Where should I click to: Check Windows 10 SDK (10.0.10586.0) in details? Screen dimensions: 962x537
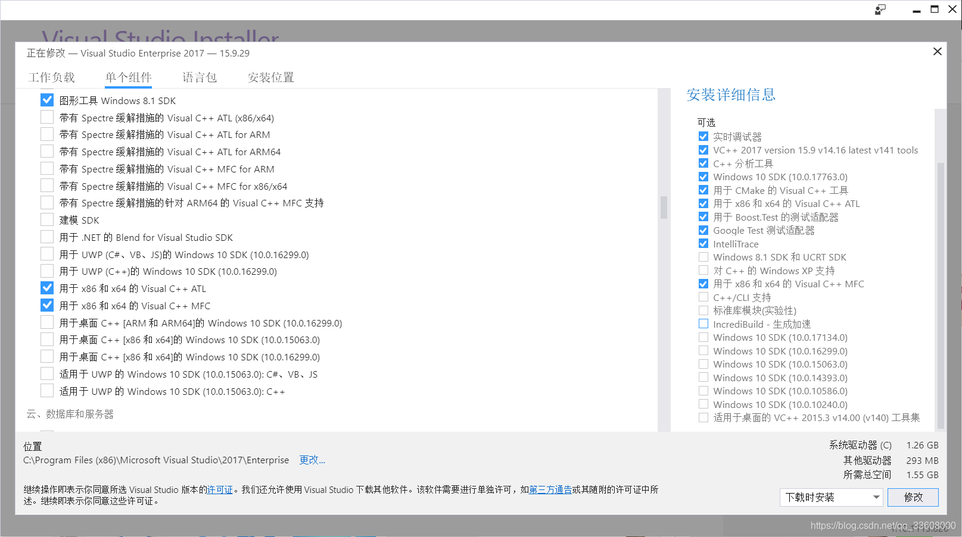(x=703, y=391)
